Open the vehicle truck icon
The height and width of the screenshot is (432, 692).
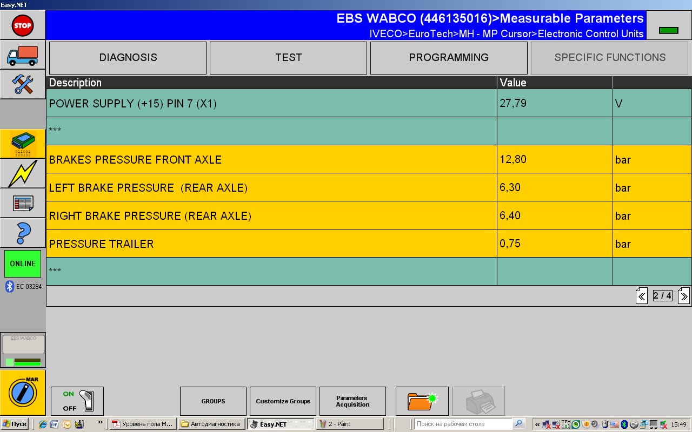(23, 55)
